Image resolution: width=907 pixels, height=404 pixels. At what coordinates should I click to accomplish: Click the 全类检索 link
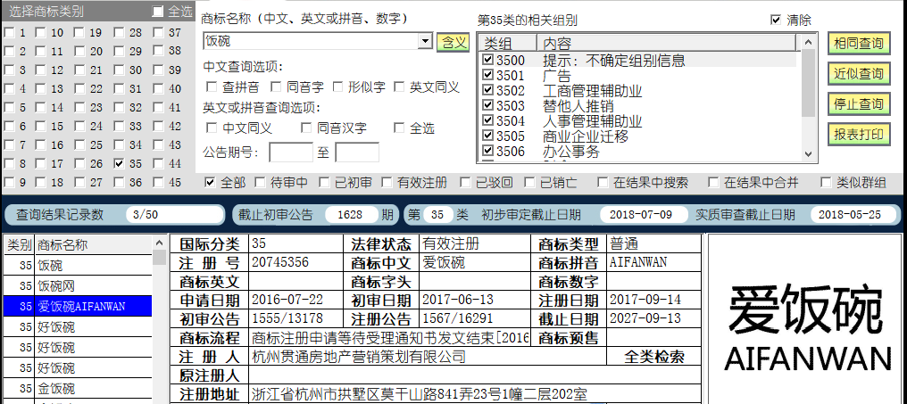(654, 357)
